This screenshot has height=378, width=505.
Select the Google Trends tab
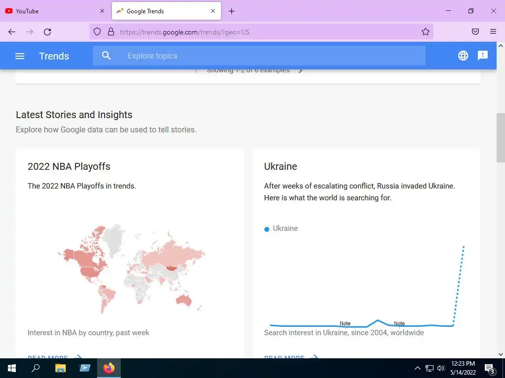pyautogui.click(x=166, y=11)
